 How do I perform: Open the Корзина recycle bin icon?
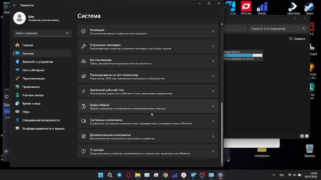(309, 150)
